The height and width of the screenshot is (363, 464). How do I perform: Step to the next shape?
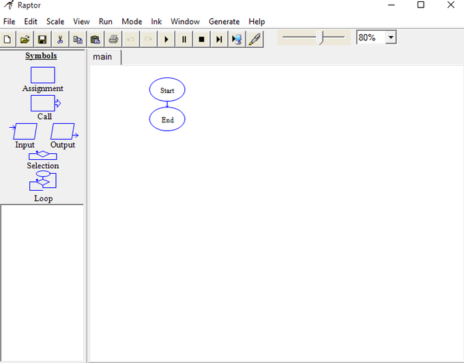pyautogui.click(x=219, y=40)
